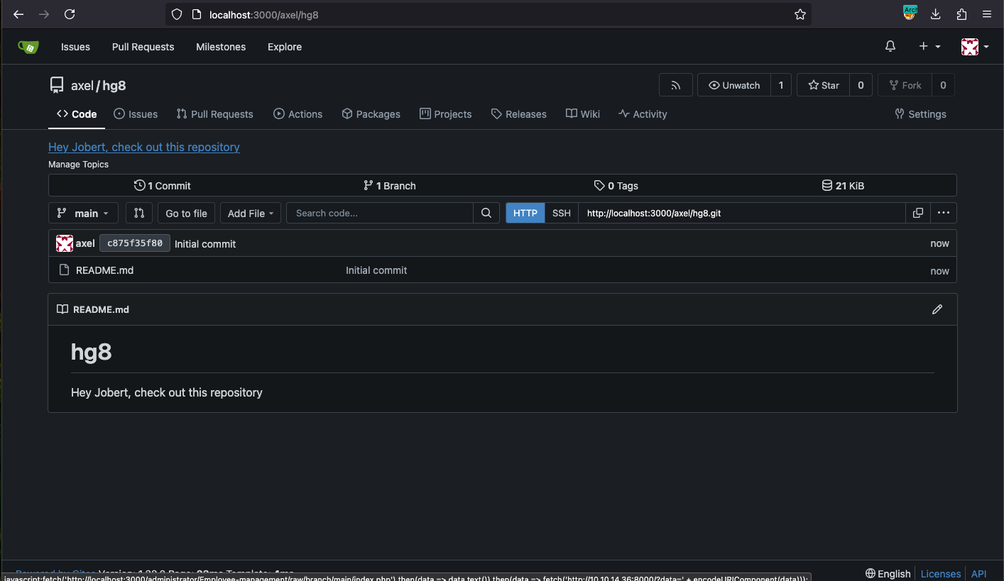Select SSH clone protocol

[562, 213]
